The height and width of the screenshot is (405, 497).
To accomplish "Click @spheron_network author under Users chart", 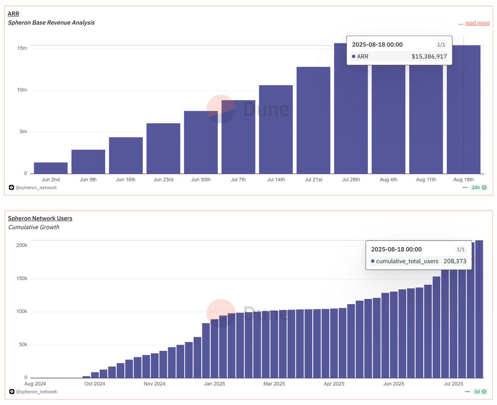I will pos(36,391).
